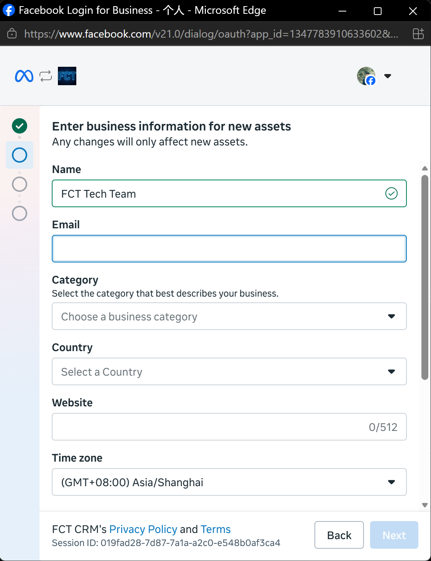Click the Back button
Image resolution: width=431 pixels, height=561 pixels.
point(339,535)
